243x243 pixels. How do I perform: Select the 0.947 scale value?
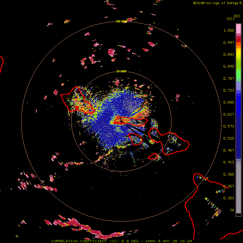coord(229,42)
